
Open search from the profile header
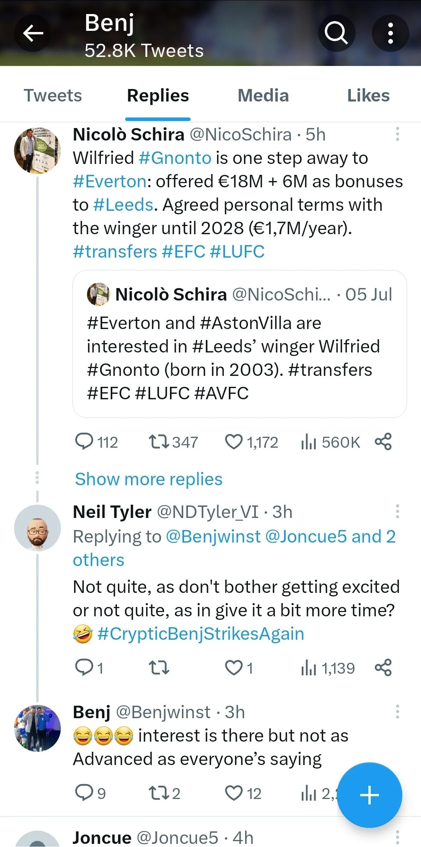click(336, 33)
